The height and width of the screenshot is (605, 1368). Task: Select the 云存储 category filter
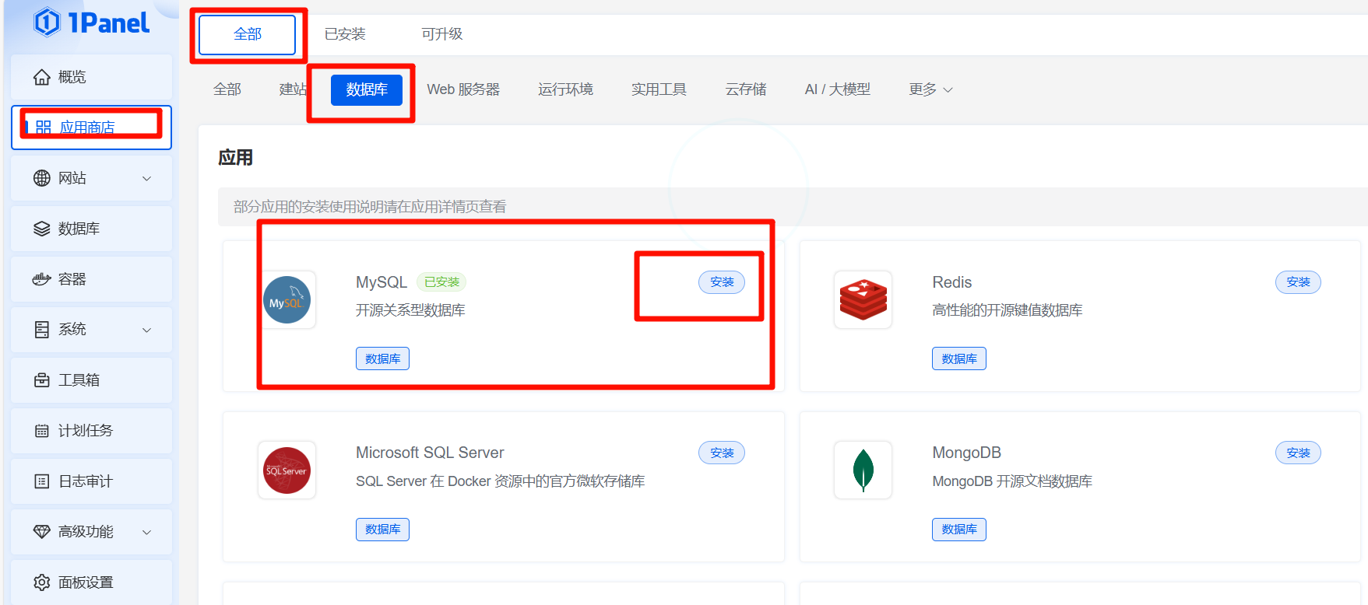[746, 89]
